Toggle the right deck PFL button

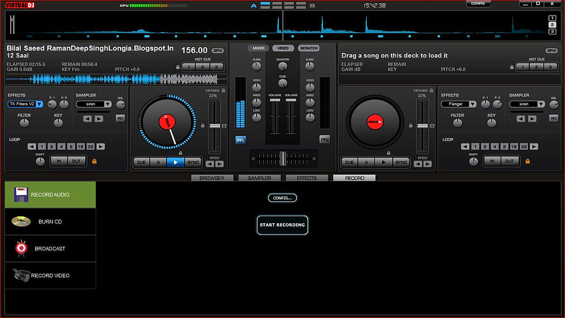coord(325,139)
